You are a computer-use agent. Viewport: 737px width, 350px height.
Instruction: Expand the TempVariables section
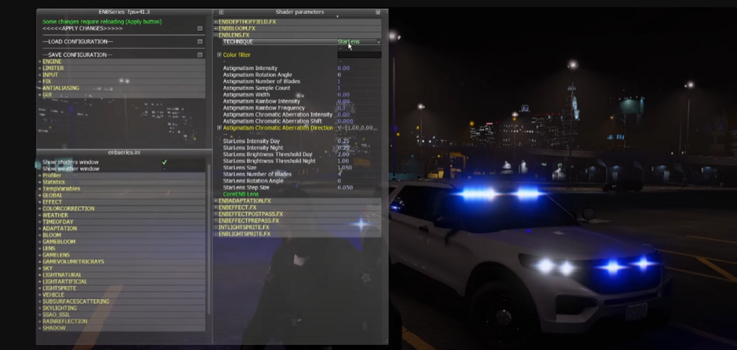click(40, 189)
